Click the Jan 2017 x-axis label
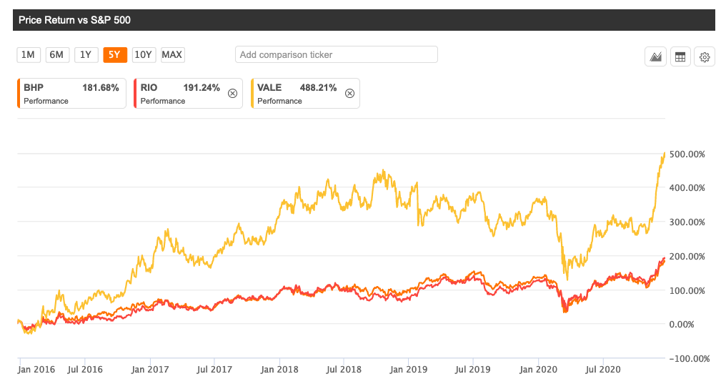Viewport: 726px width, 389px height. 150,370
